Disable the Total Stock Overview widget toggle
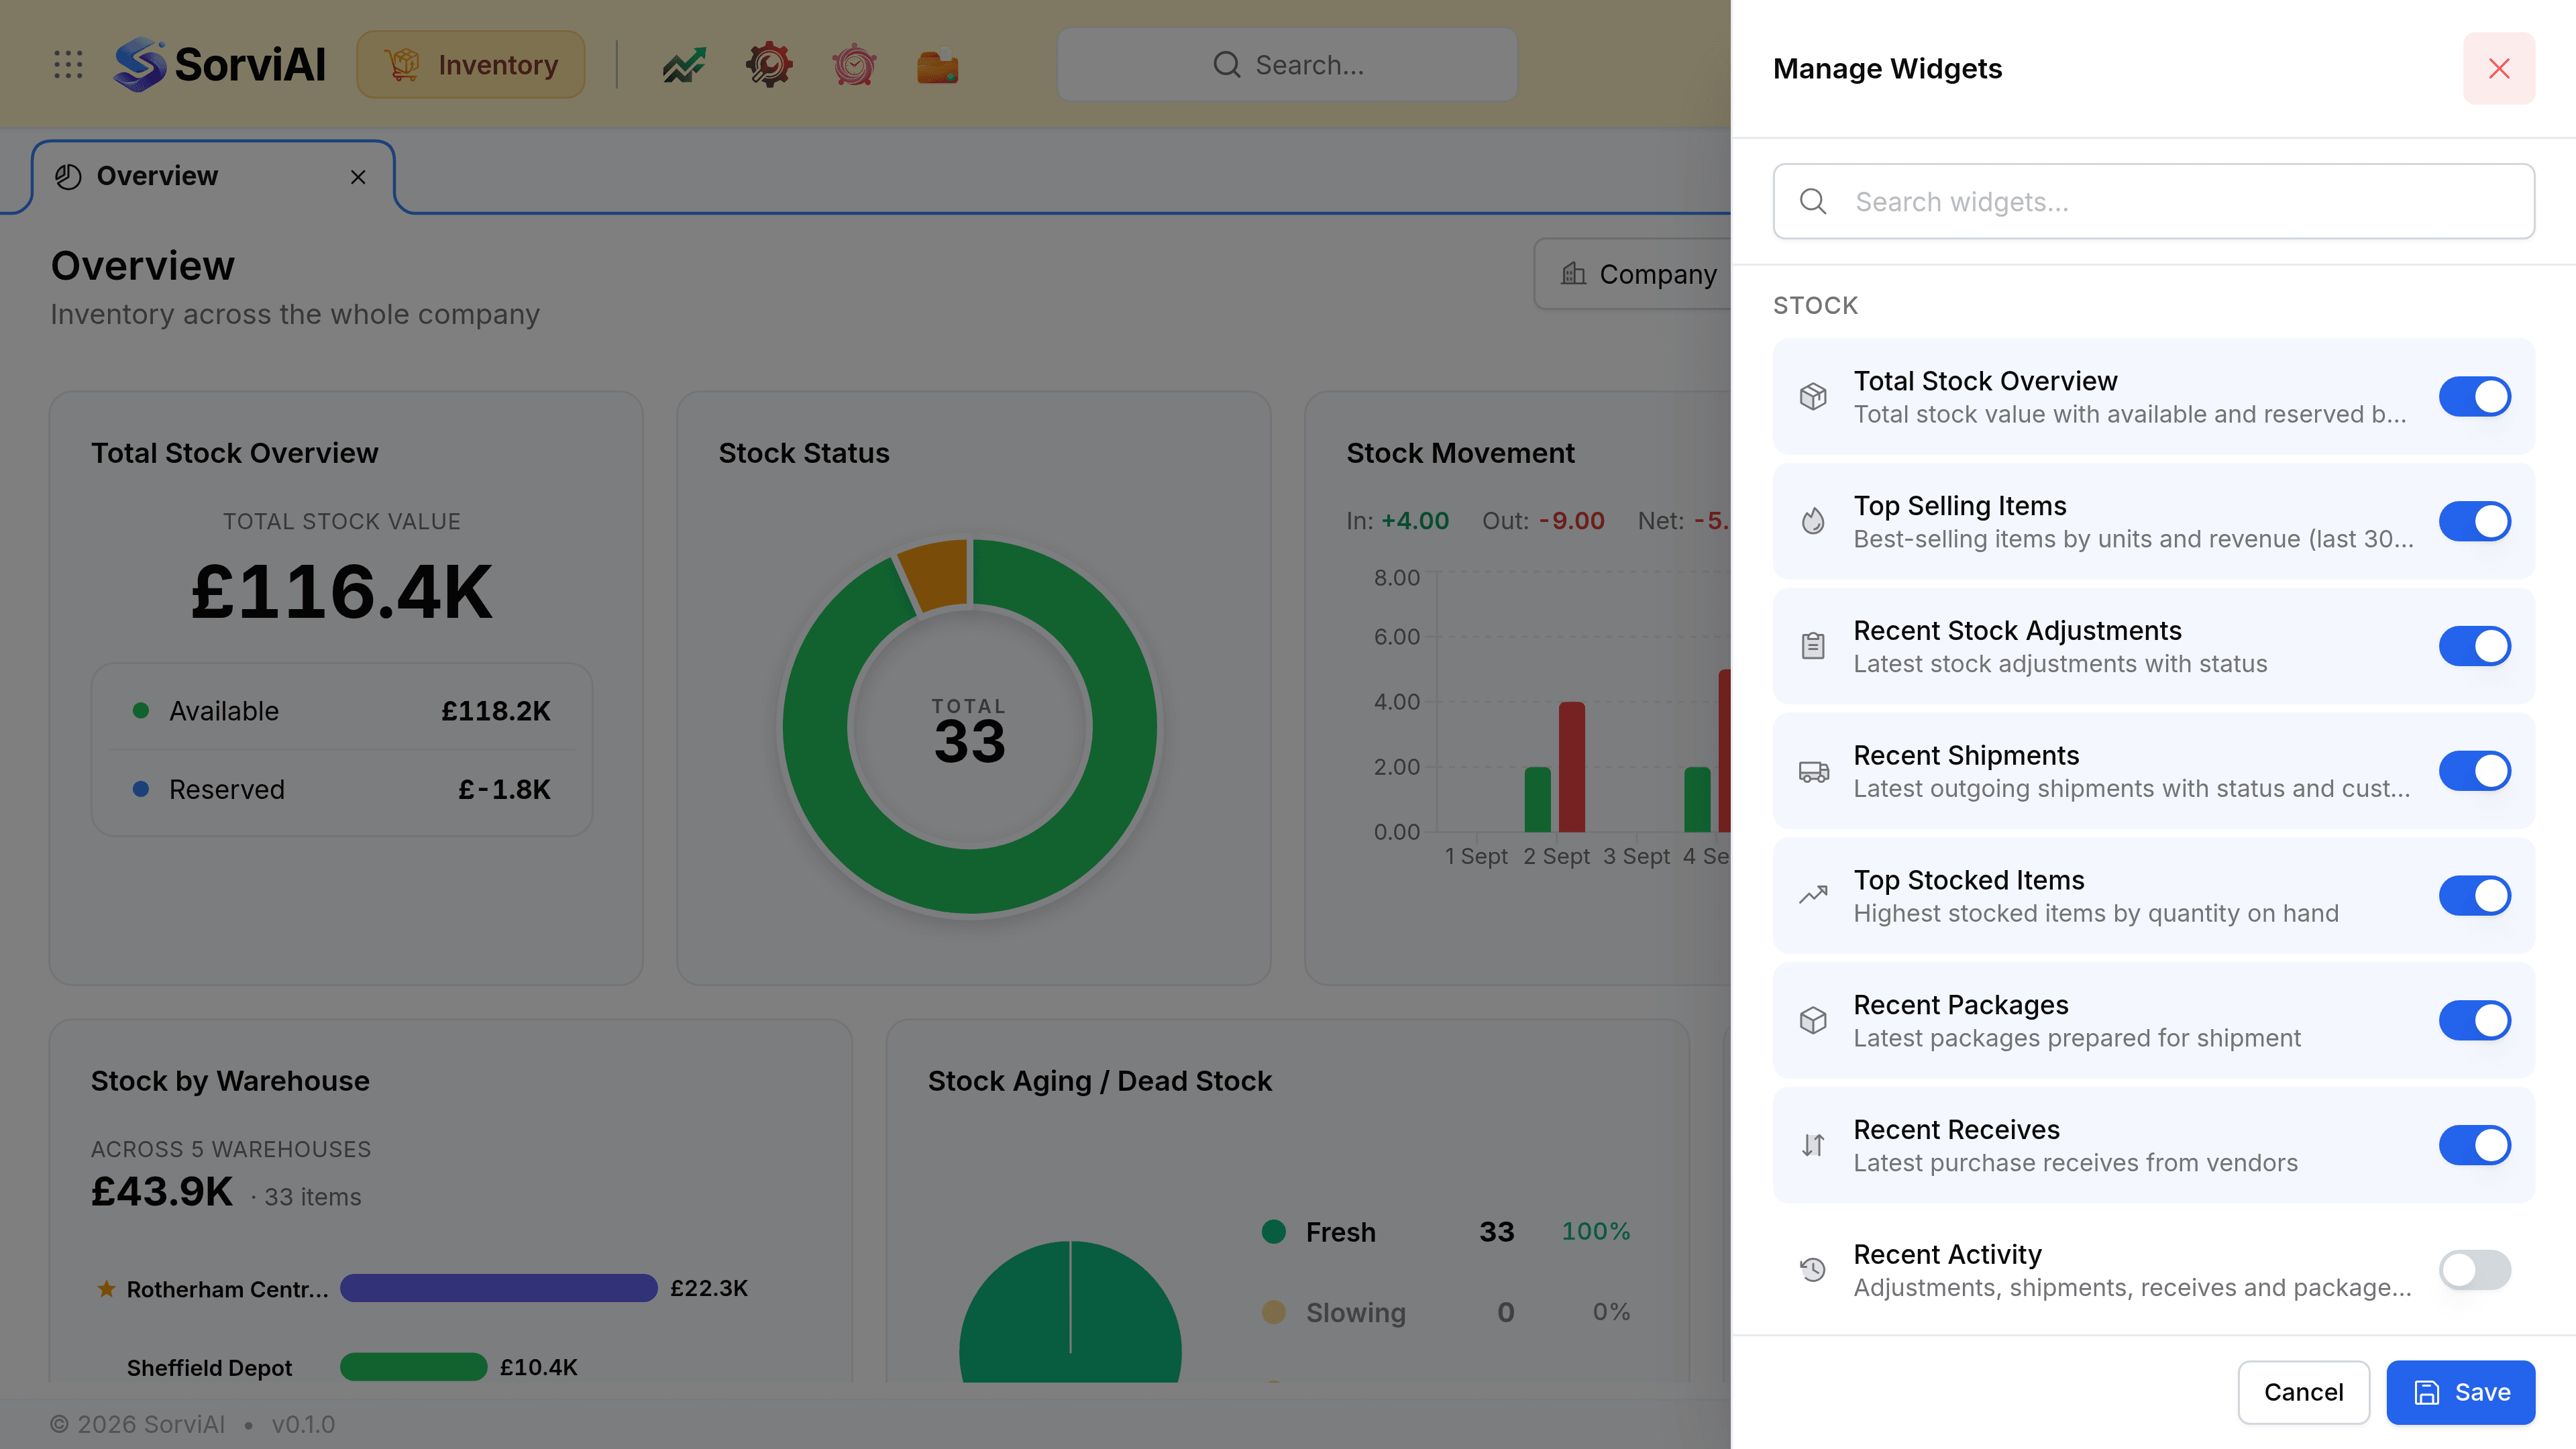 (2474, 397)
